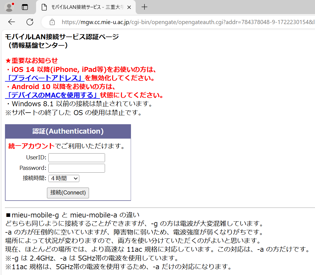
Task: Focus the Password input field
Action: [77, 168]
